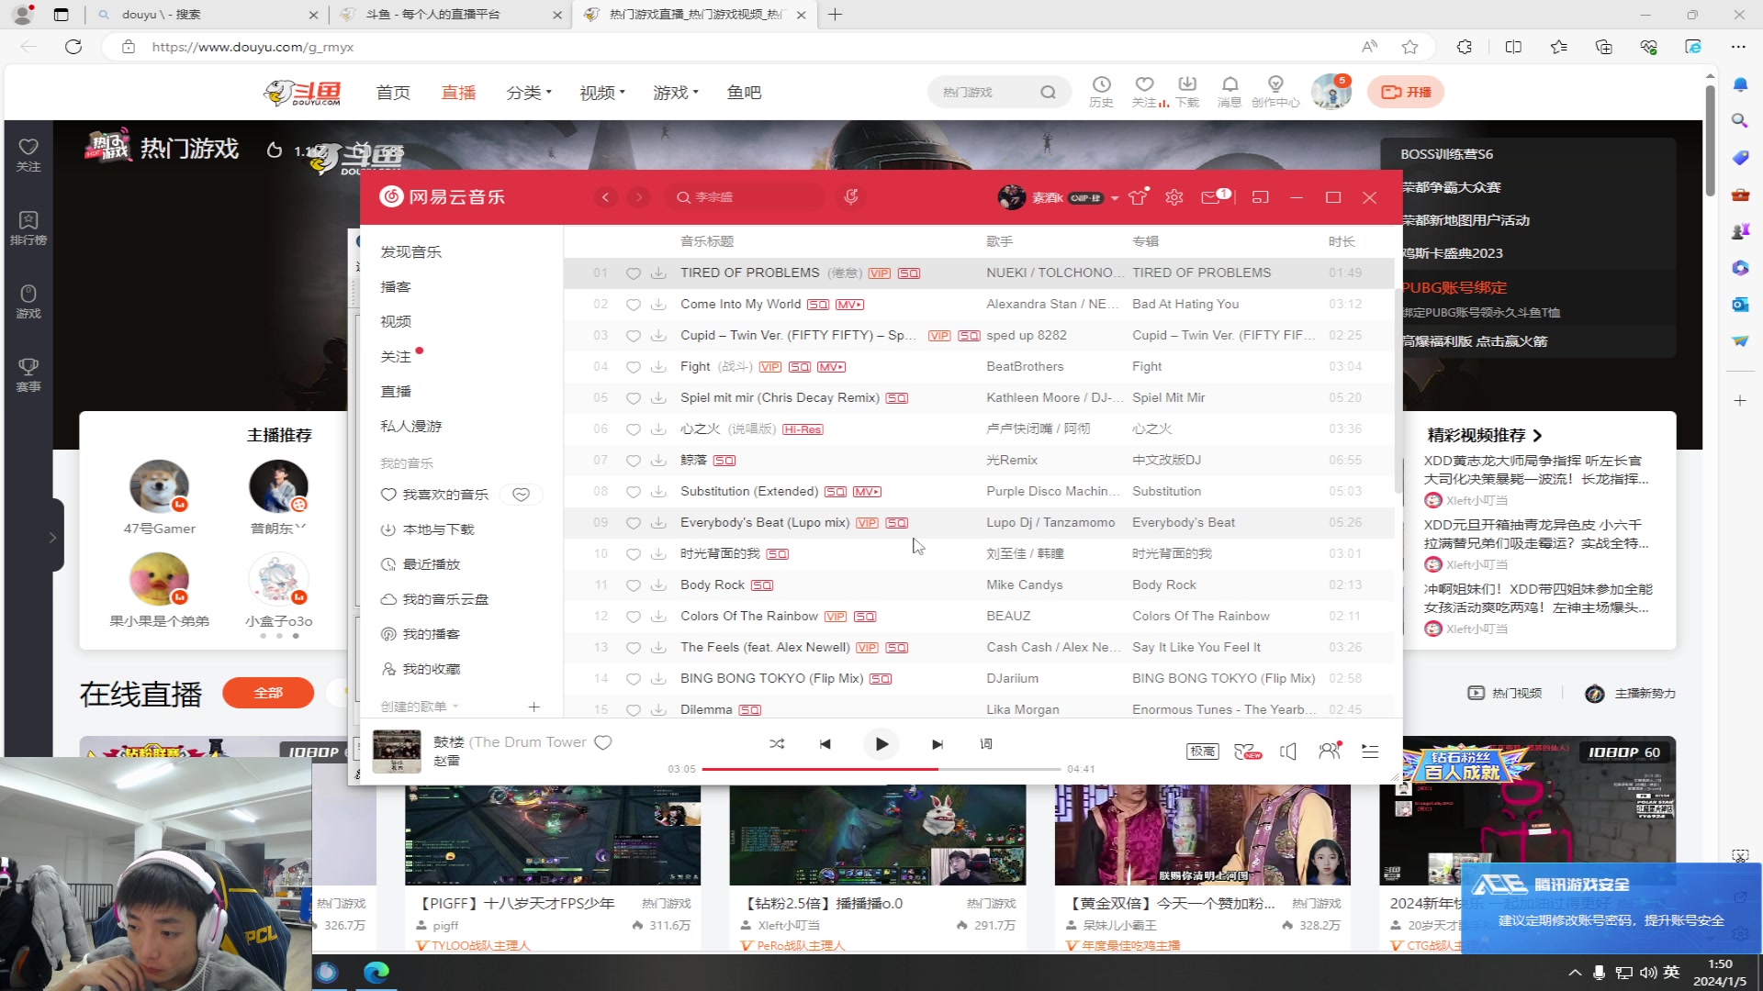Open the 精彩视频推荐 chevron link
The height and width of the screenshot is (991, 1763).
1538,435
